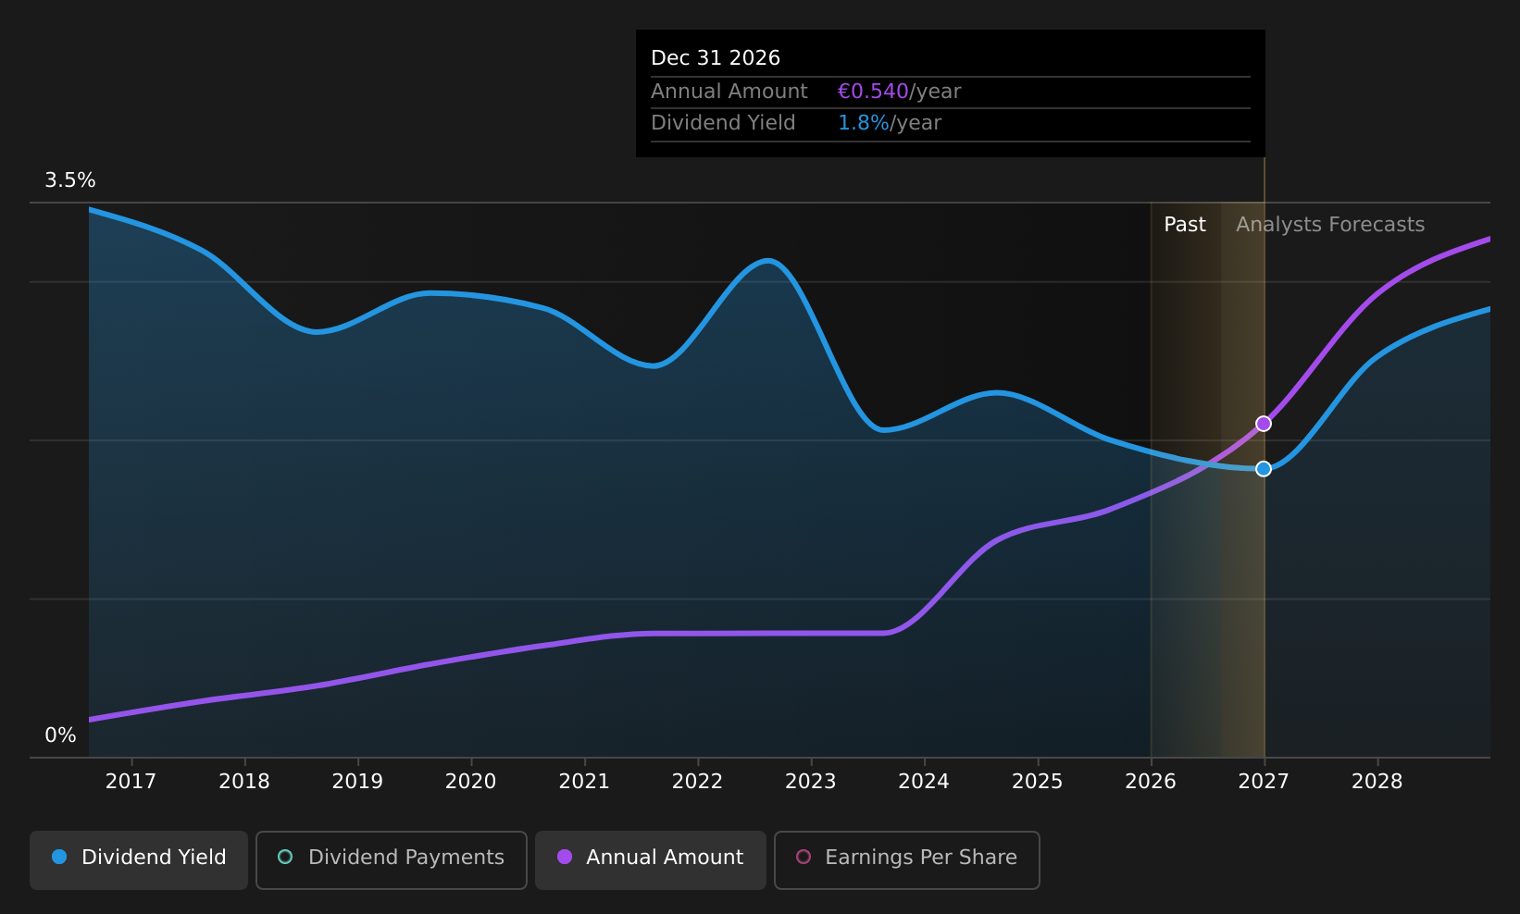
Task: Click the €0.540/year tooltip value
Action: tap(899, 92)
